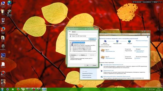This screenshot has height=91, width=163.
Task: Switch to the Доступ tab
Action: coord(74,32)
